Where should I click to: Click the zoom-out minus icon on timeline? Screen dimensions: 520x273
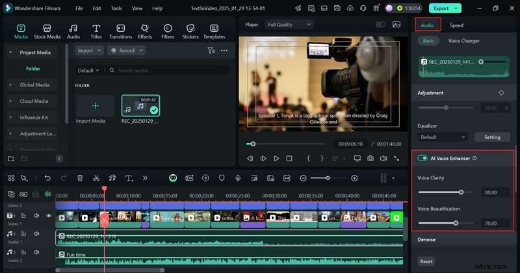click(303, 178)
